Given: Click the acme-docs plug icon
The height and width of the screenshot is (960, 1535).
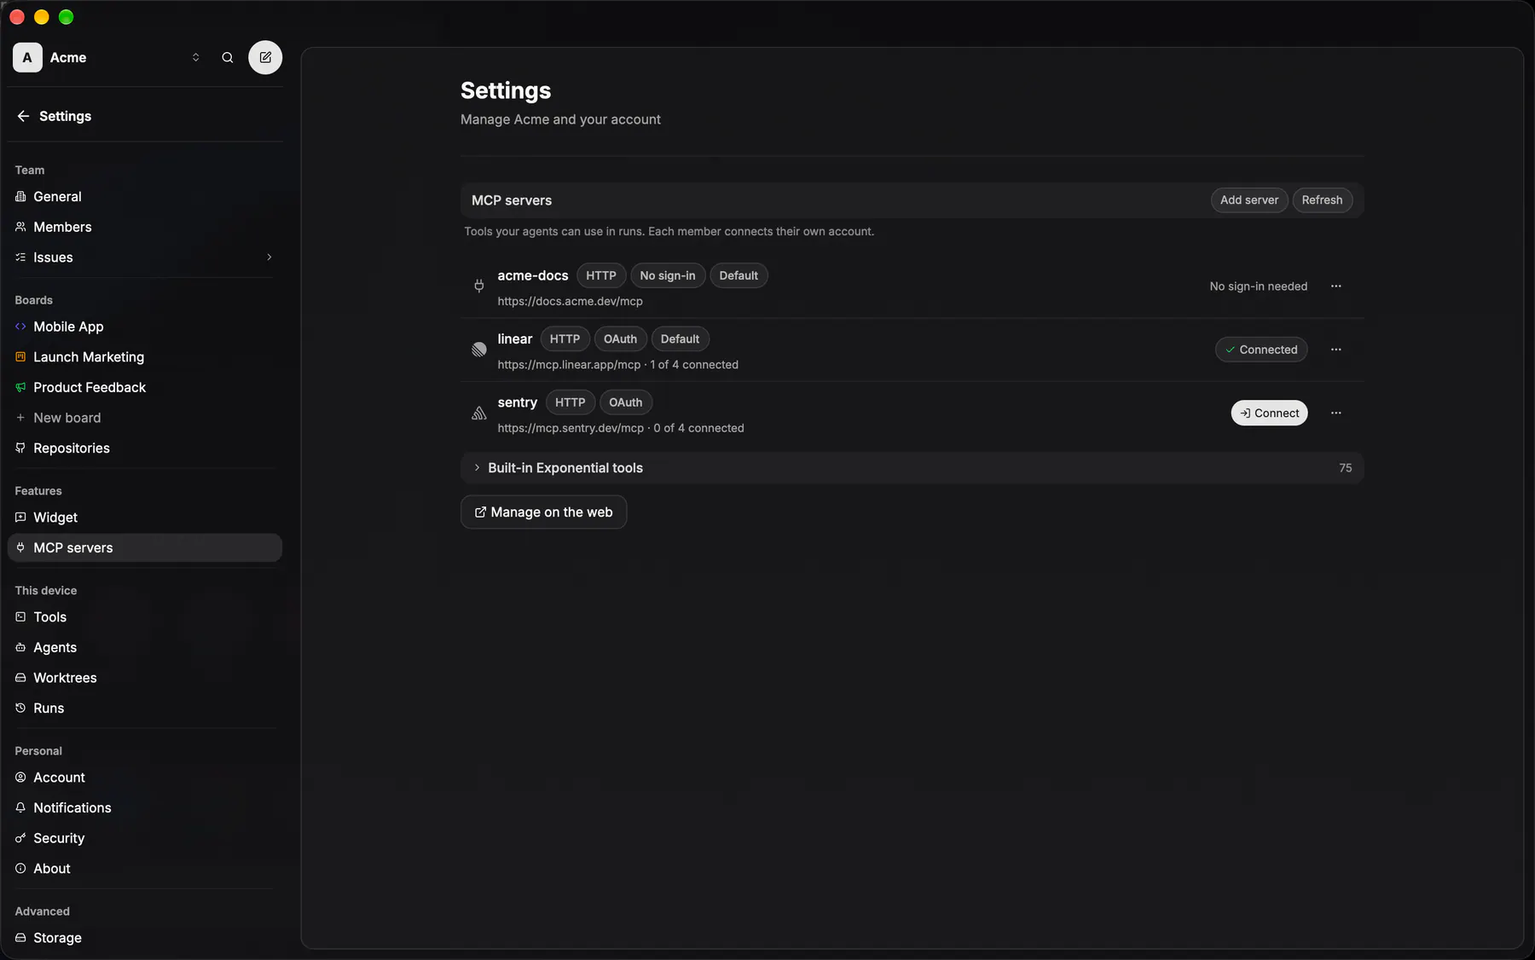Looking at the screenshot, I should [x=479, y=286].
